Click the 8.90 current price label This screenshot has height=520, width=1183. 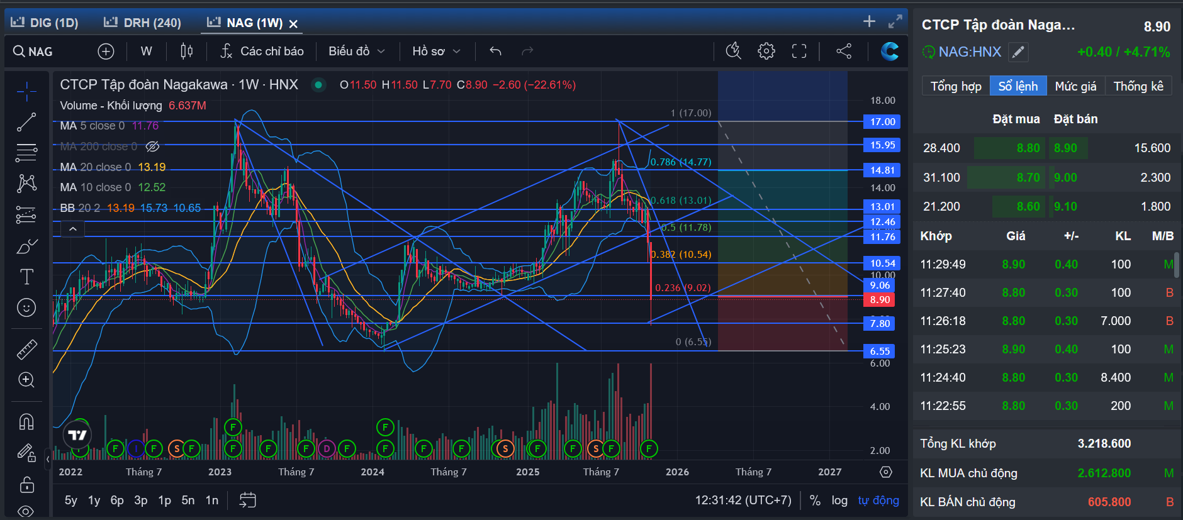click(x=880, y=300)
